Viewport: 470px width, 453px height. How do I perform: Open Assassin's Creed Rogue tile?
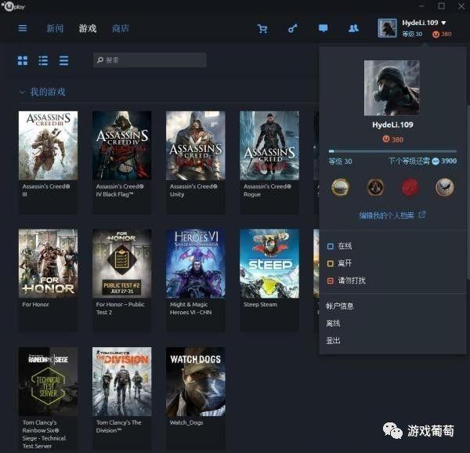(269, 162)
